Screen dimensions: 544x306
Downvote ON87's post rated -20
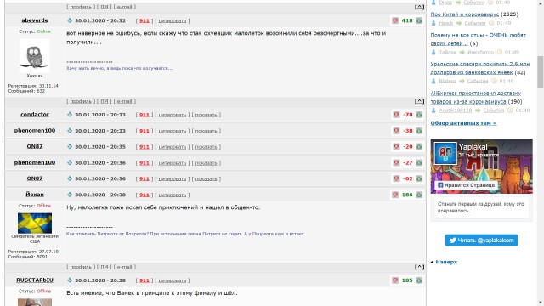(396, 147)
